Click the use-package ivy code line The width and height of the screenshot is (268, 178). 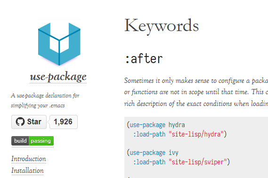(153, 153)
